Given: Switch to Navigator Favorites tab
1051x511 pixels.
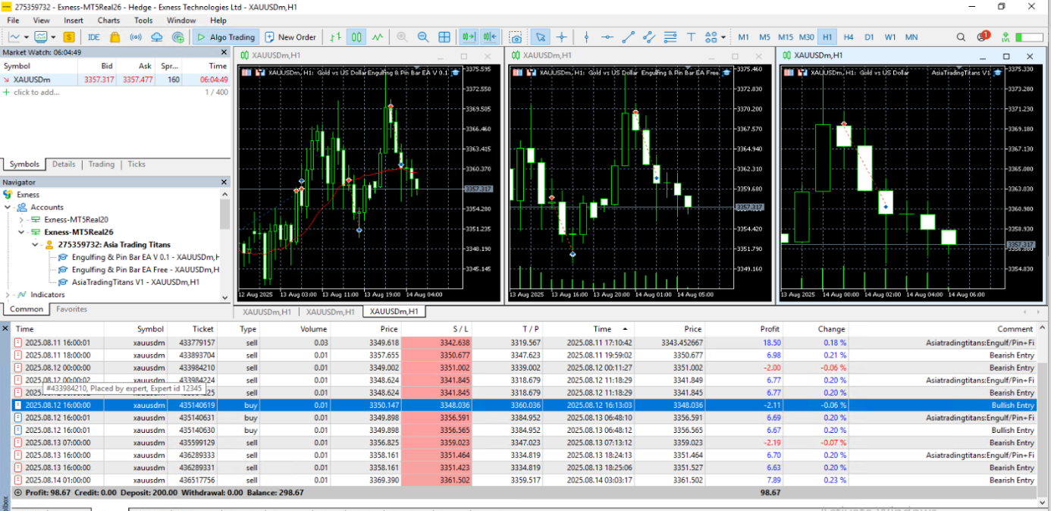Looking at the screenshot, I should [71, 309].
